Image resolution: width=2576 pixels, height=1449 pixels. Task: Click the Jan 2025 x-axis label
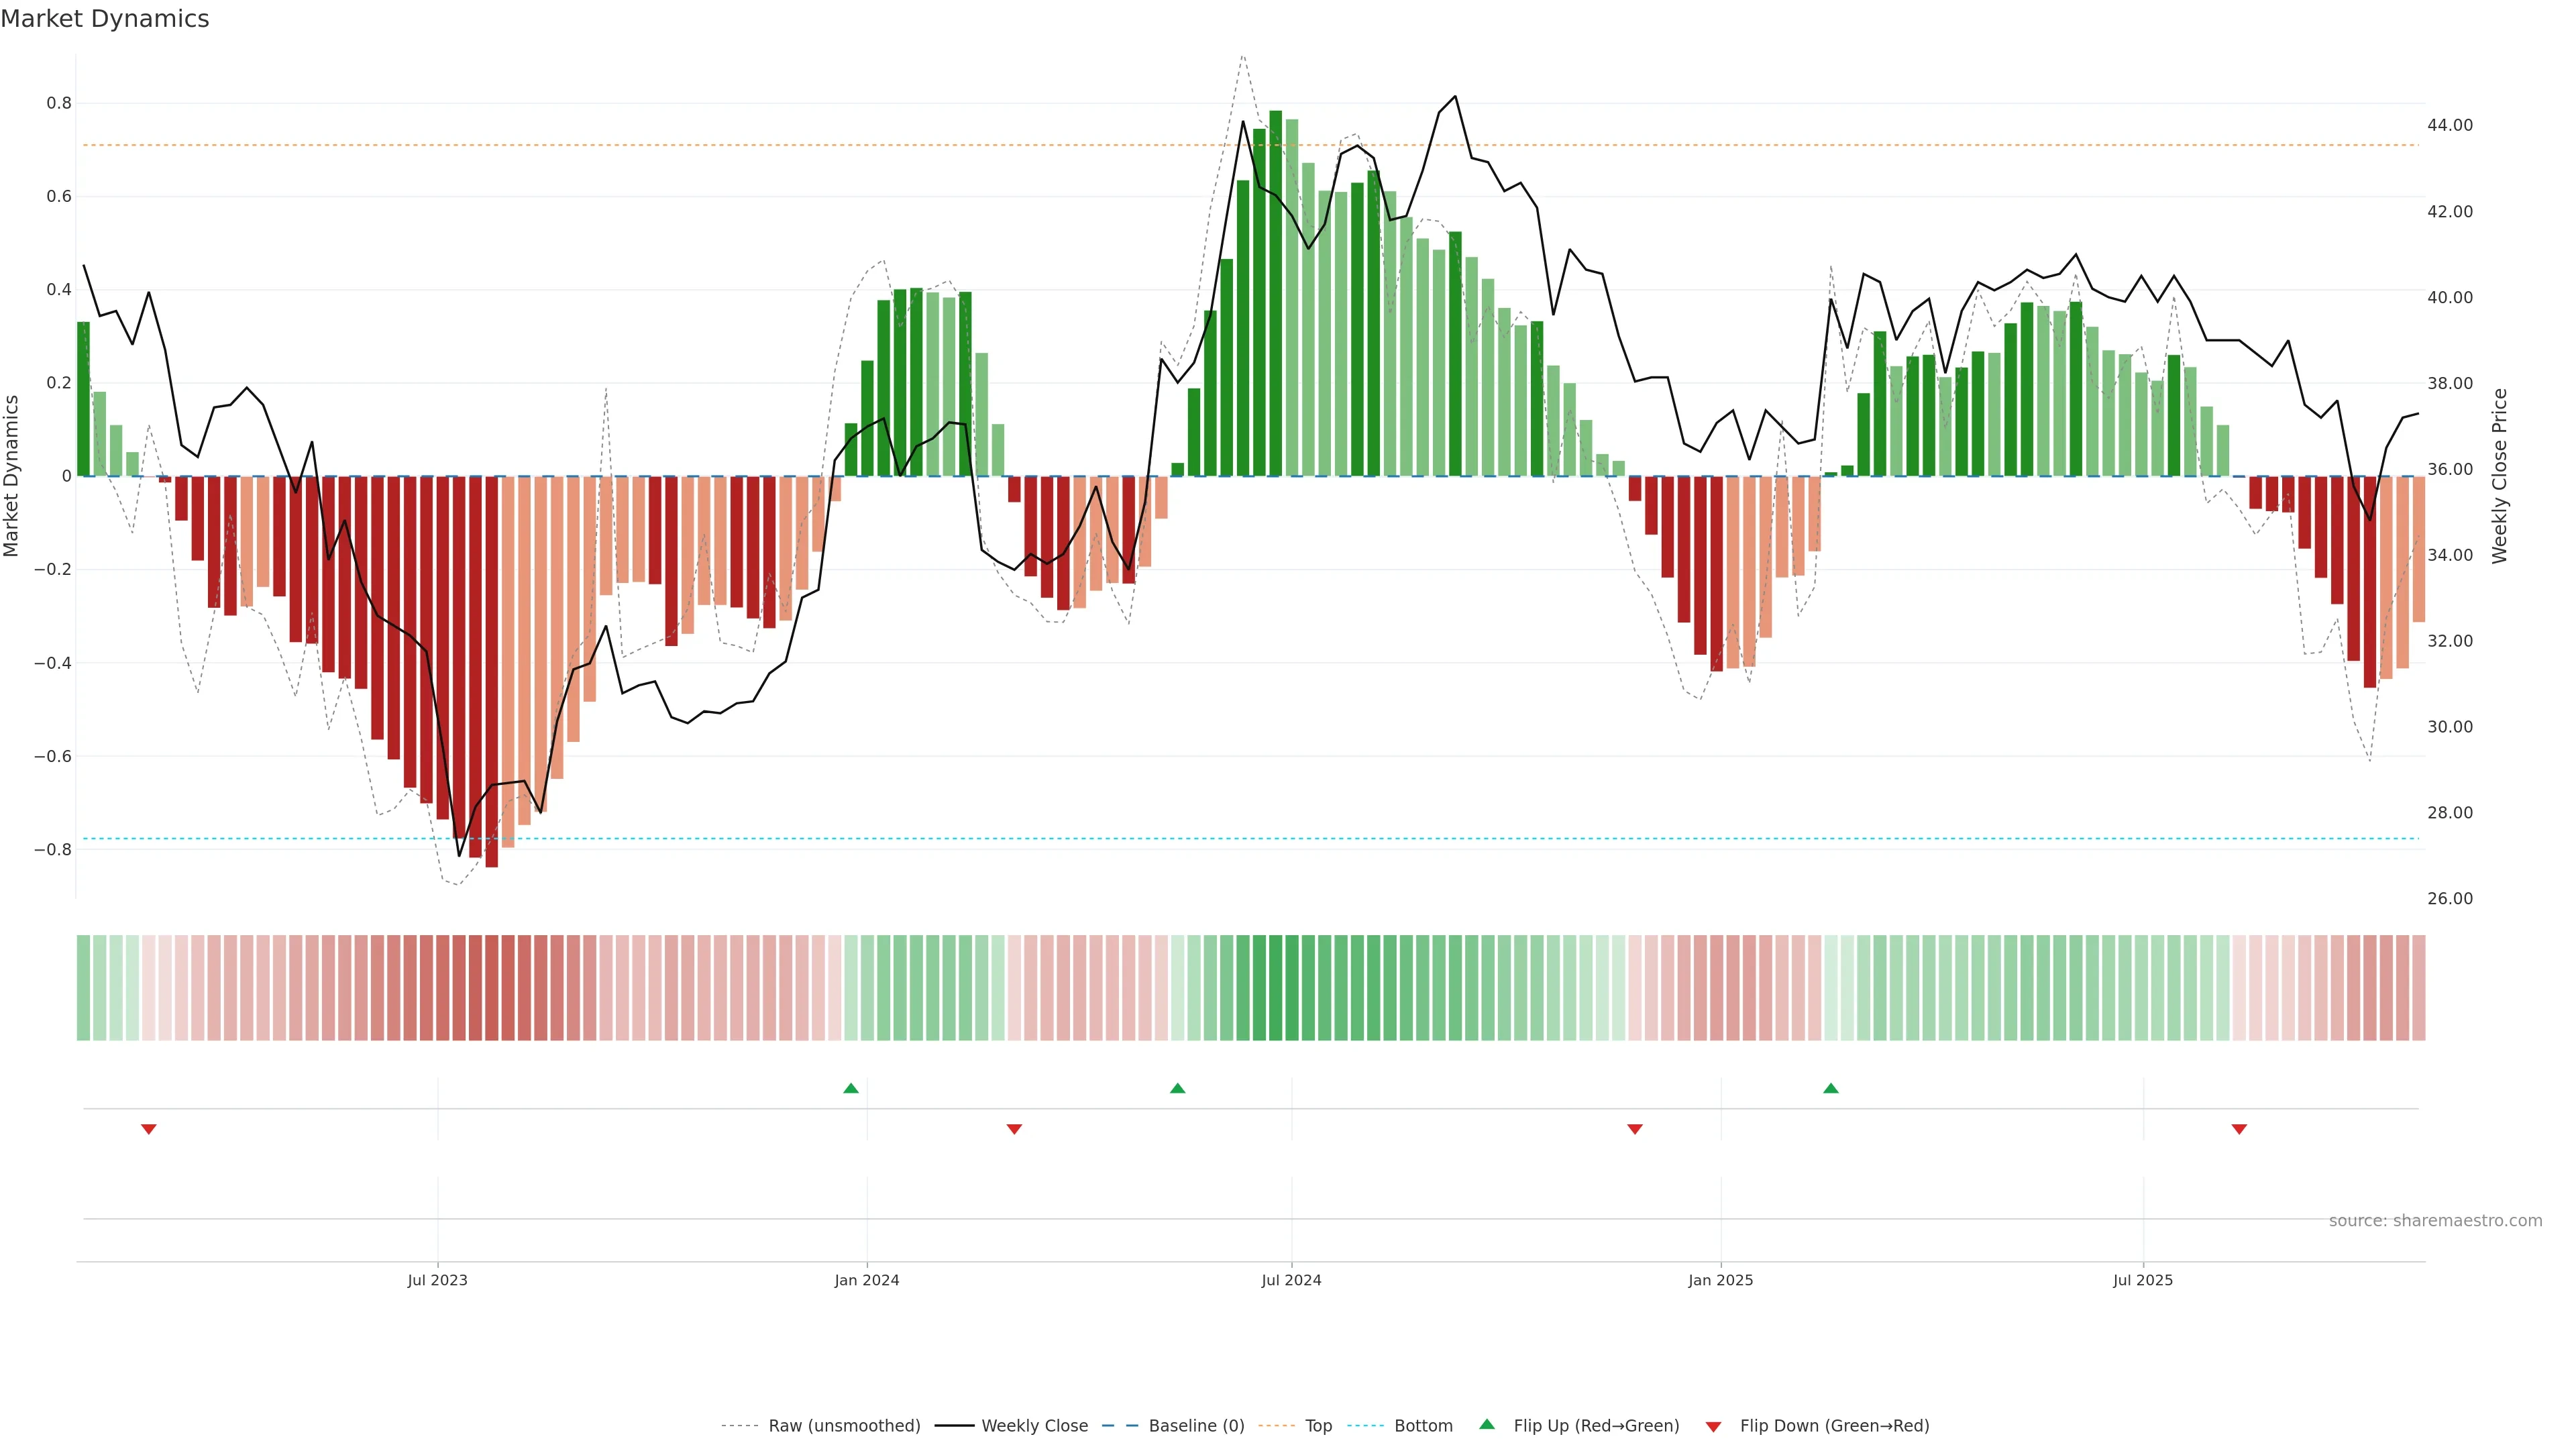pyautogui.click(x=1720, y=1280)
